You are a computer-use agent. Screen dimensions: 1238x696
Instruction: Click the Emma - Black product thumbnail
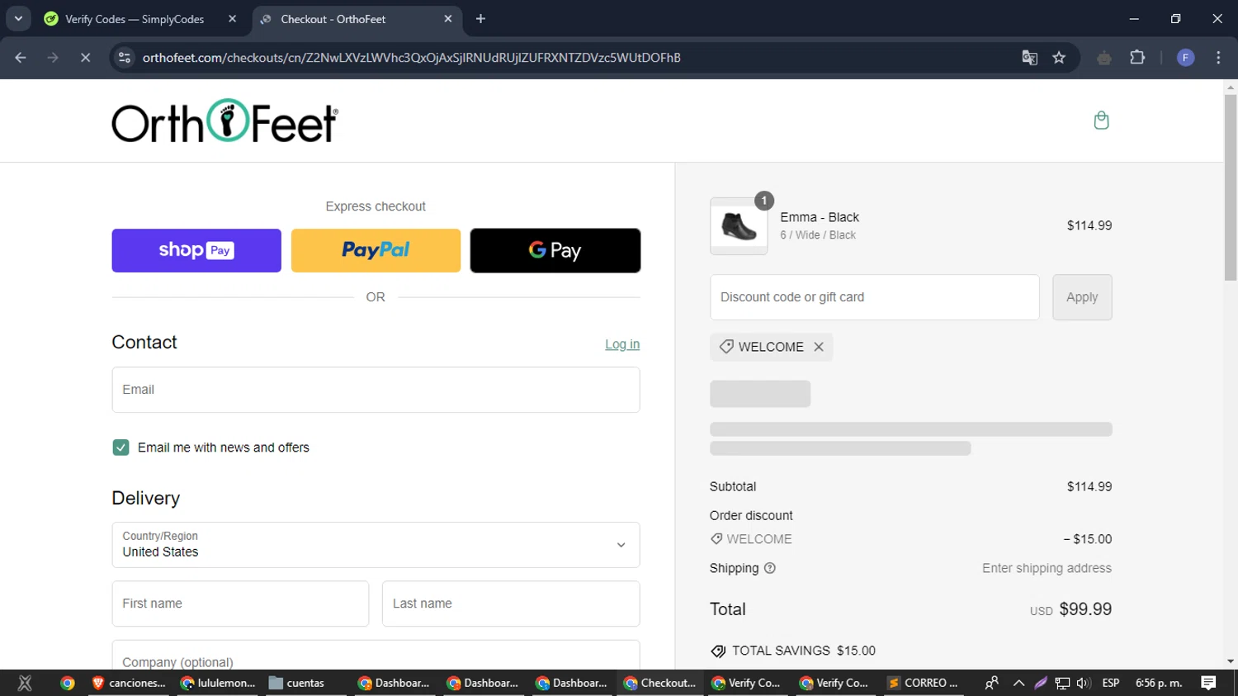pos(739,226)
